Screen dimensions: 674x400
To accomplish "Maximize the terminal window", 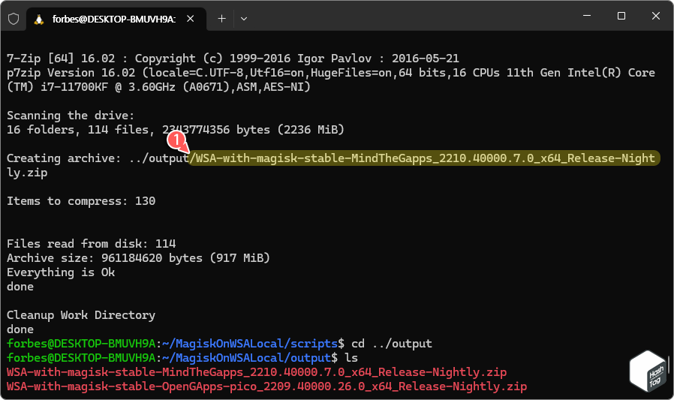I will click(x=621, y=16).
